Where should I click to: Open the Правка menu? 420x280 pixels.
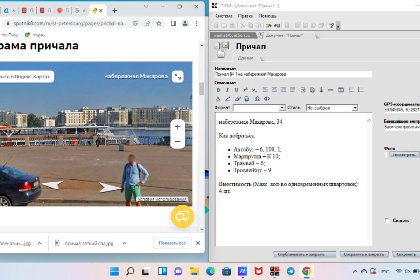tap(245, 16)
